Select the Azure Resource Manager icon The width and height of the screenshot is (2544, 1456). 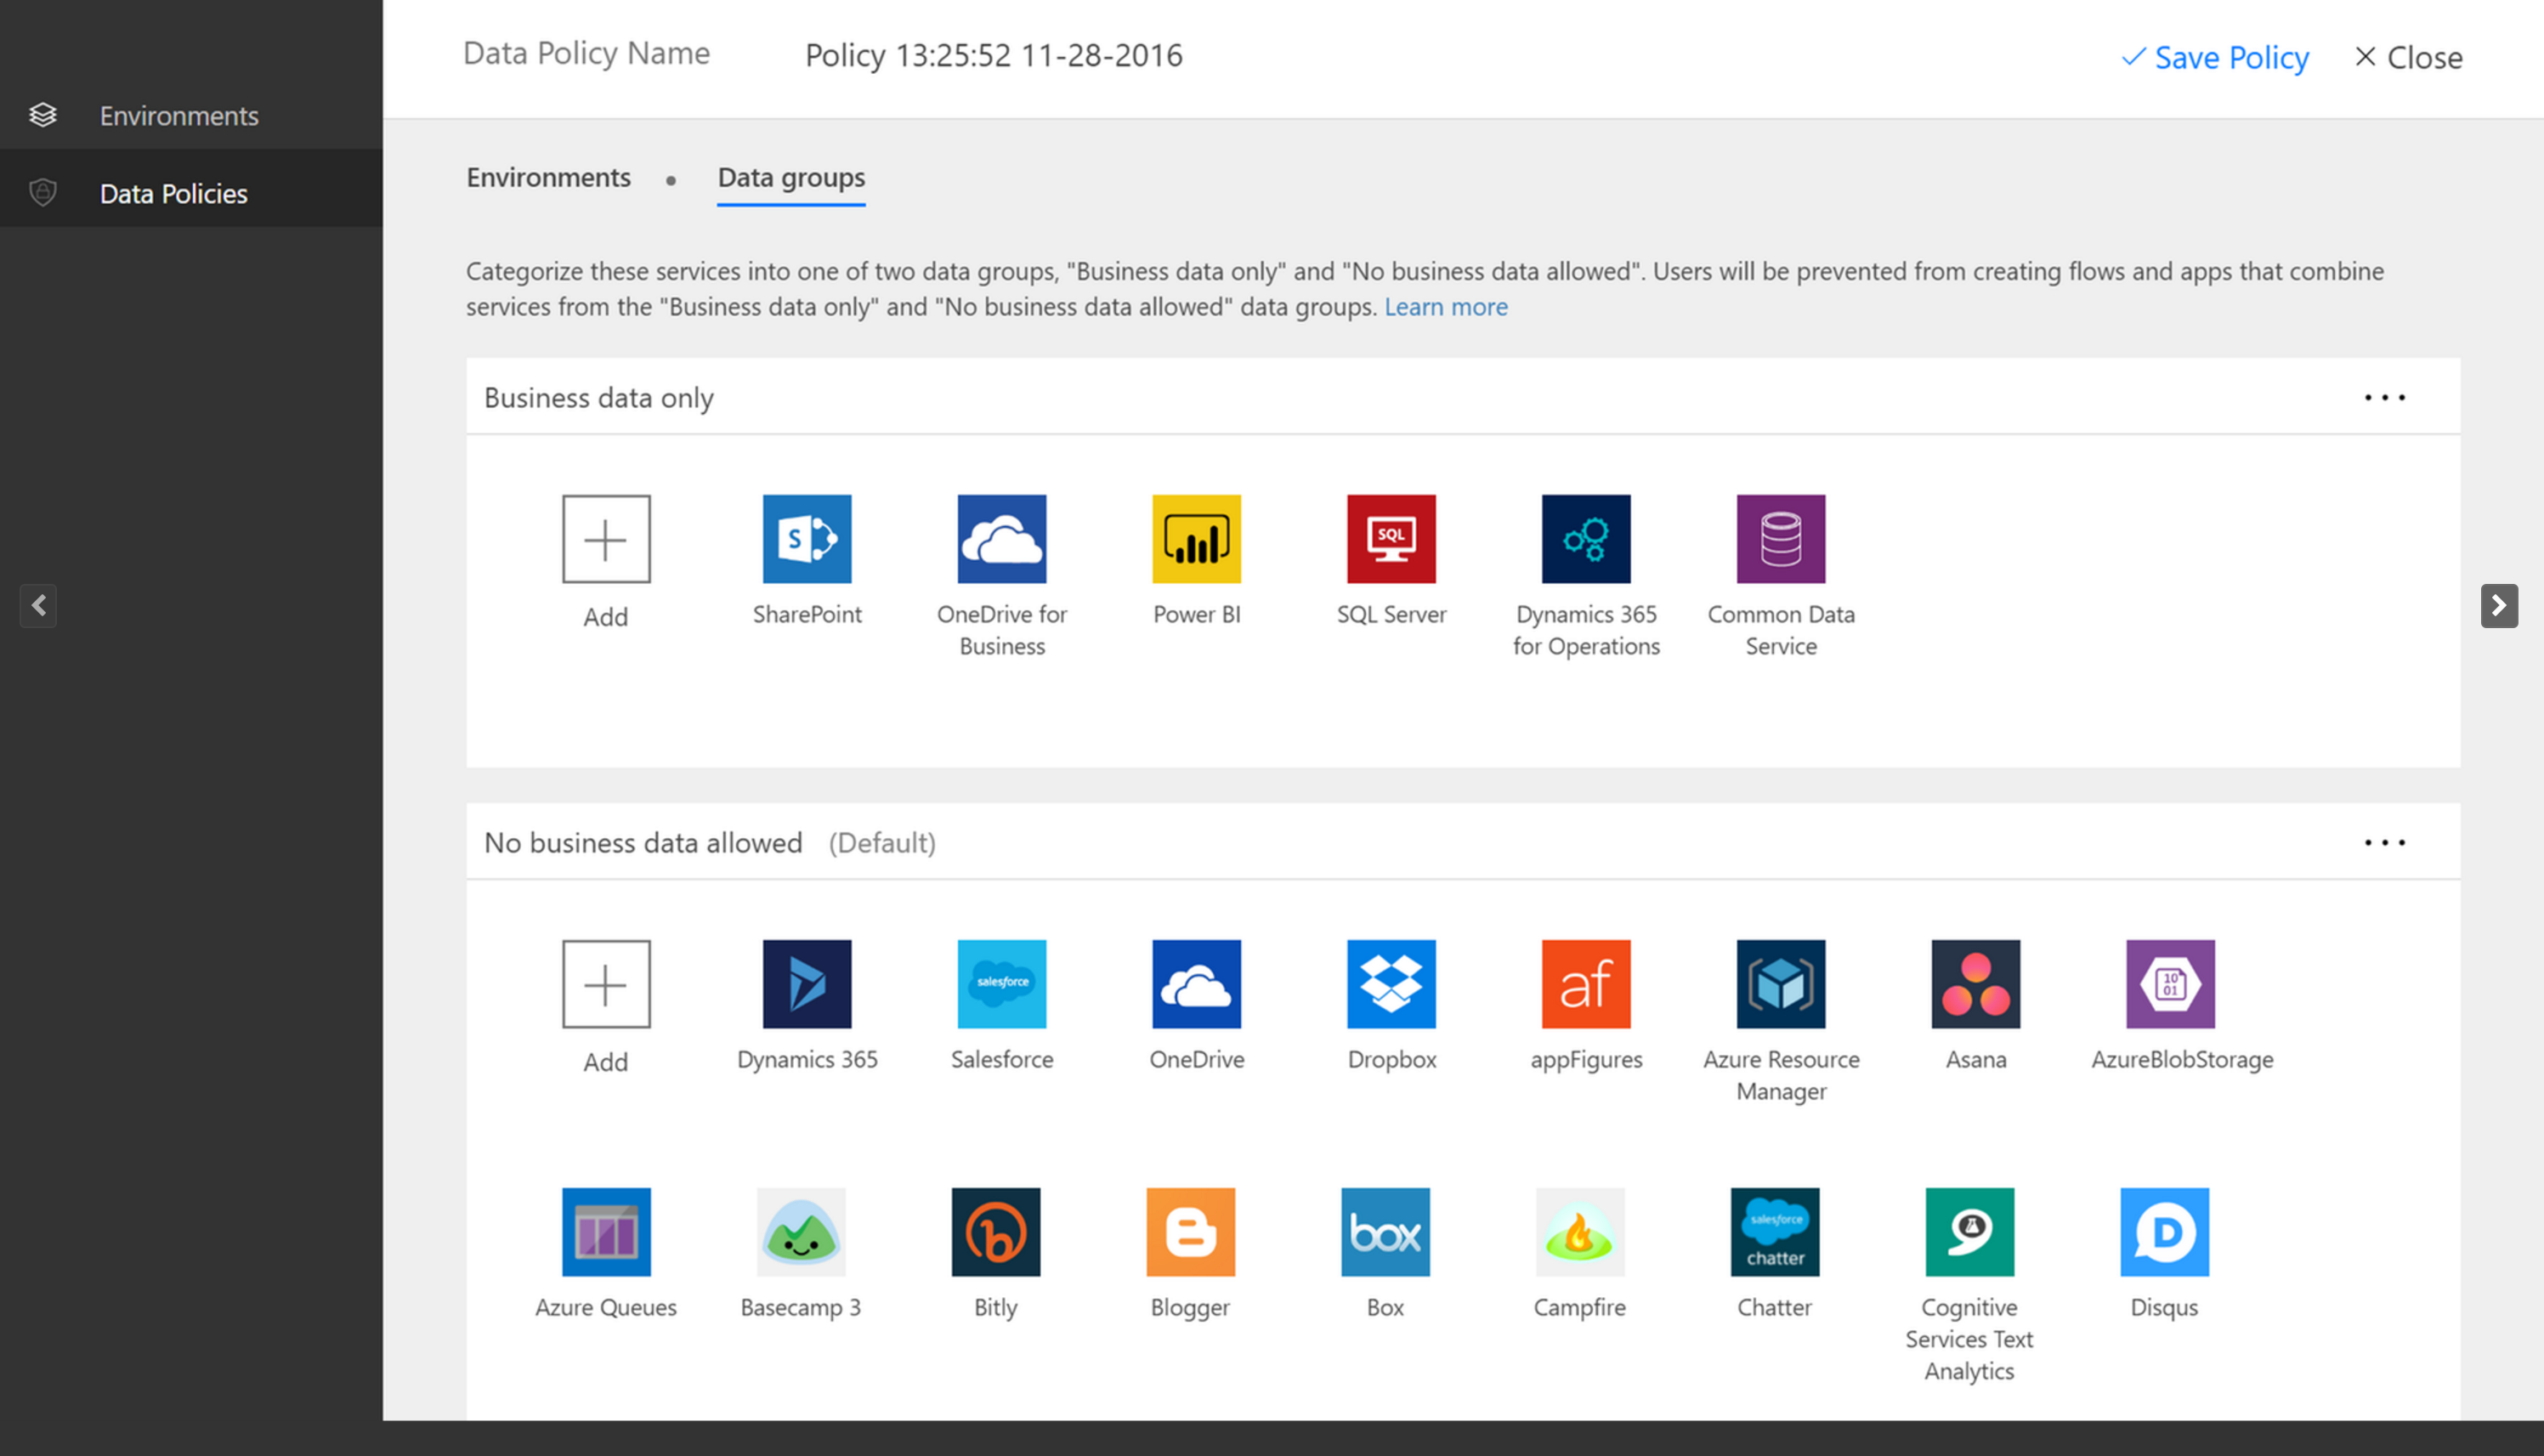1779,983
